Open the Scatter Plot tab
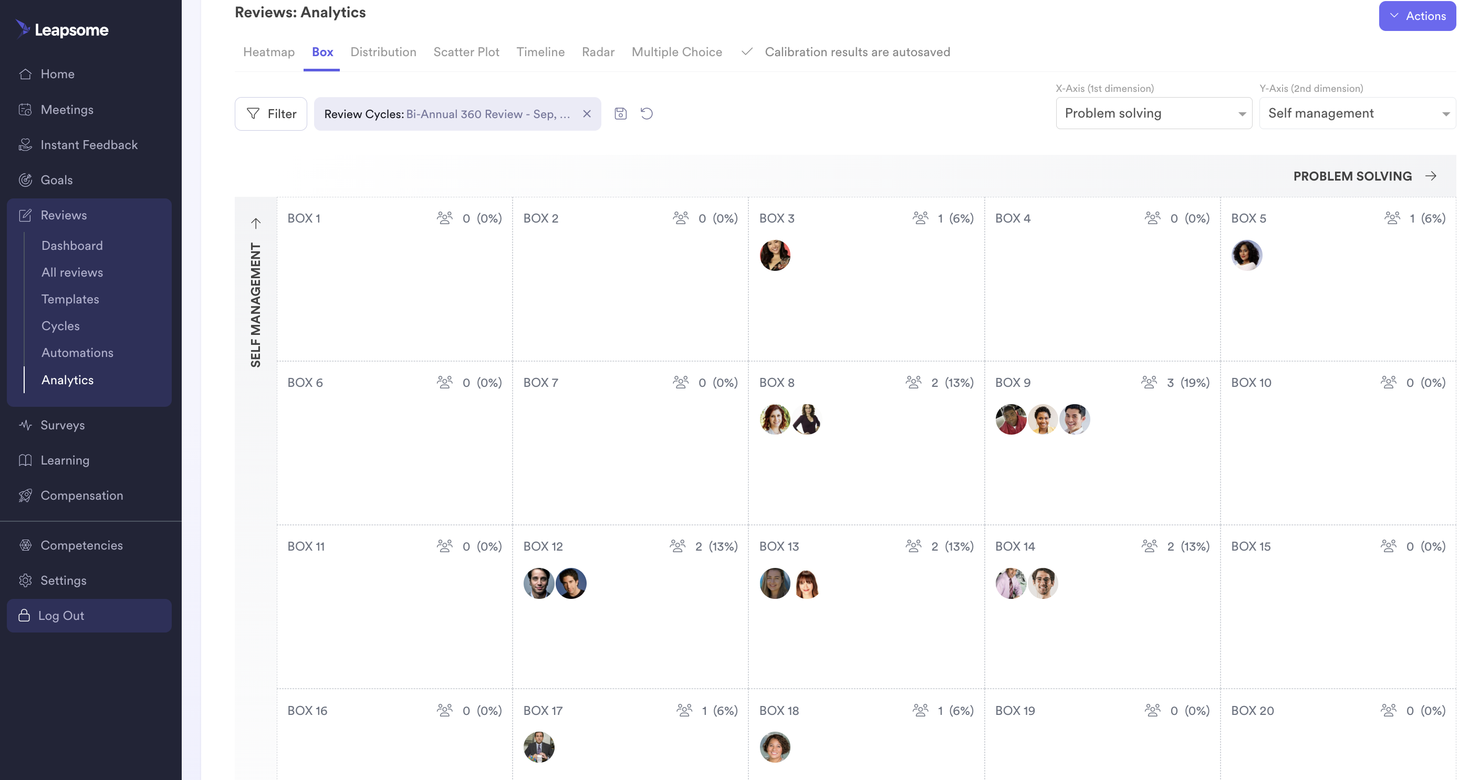The image size is (1480, 780). (466, 51)
